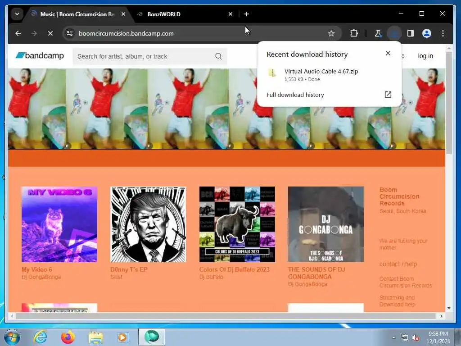Viewport: 461px width, 346px height.
Task: Click Boom Circumcision Records label name
Action: click(x=399, y=196)
